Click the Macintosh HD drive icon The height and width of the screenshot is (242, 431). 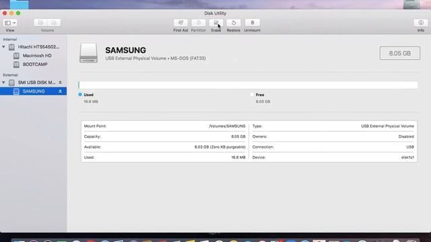[x=16, y=56]
